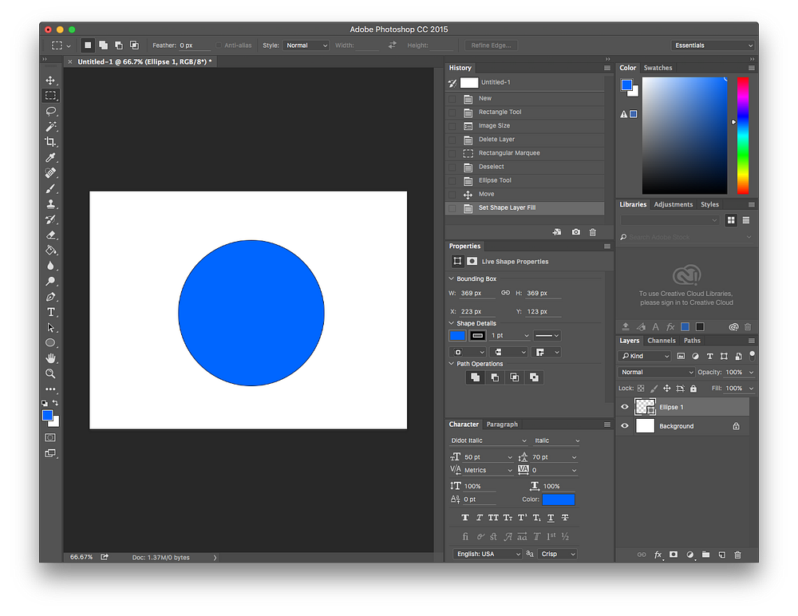Click Combine Shapes path operation button
The height and width of the screenshot is (616, 798).
(475, 377)
